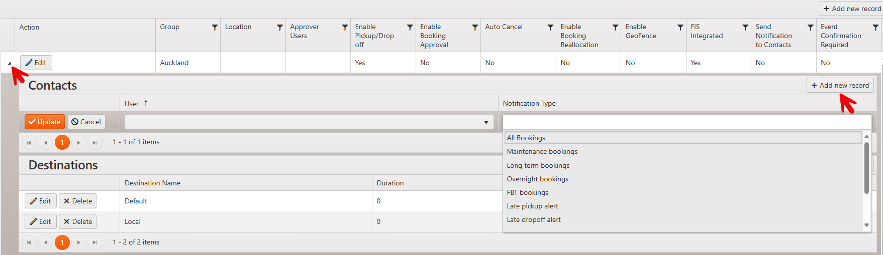Open the Auto Cancel filter icon

point(550,28)
